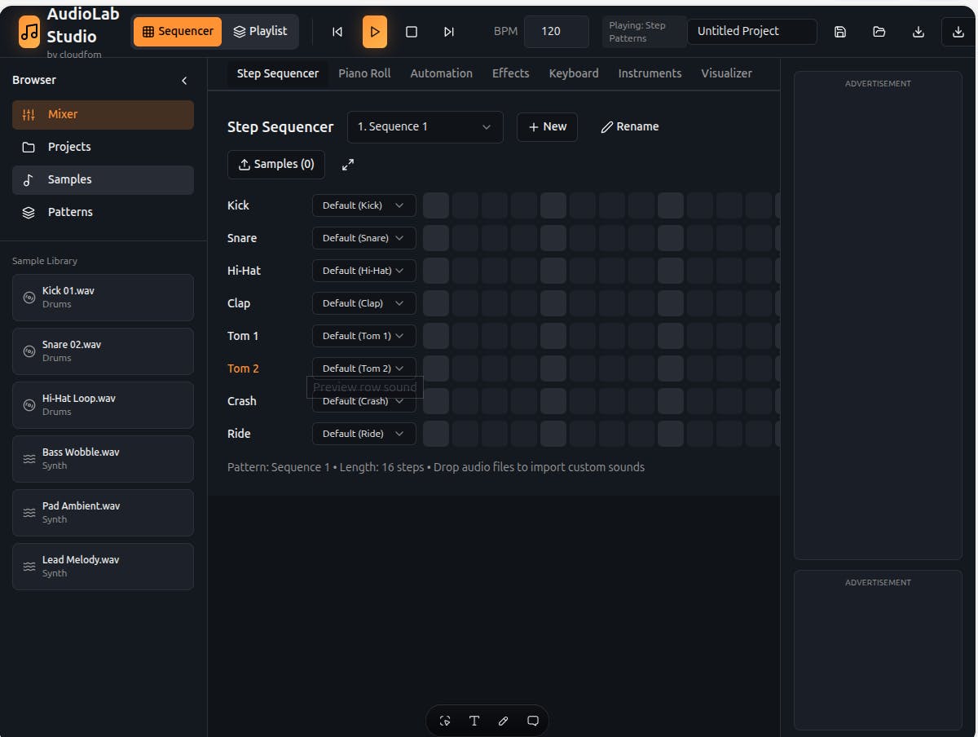Viewport: 978px width, 737px height.
Task: Click the Play button in transport
Action: tap(375, 32)
